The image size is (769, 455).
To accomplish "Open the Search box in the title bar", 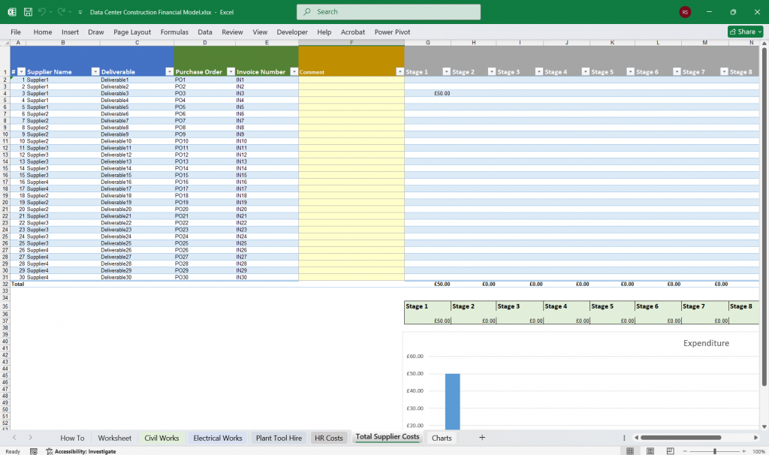I will [388, 11].
